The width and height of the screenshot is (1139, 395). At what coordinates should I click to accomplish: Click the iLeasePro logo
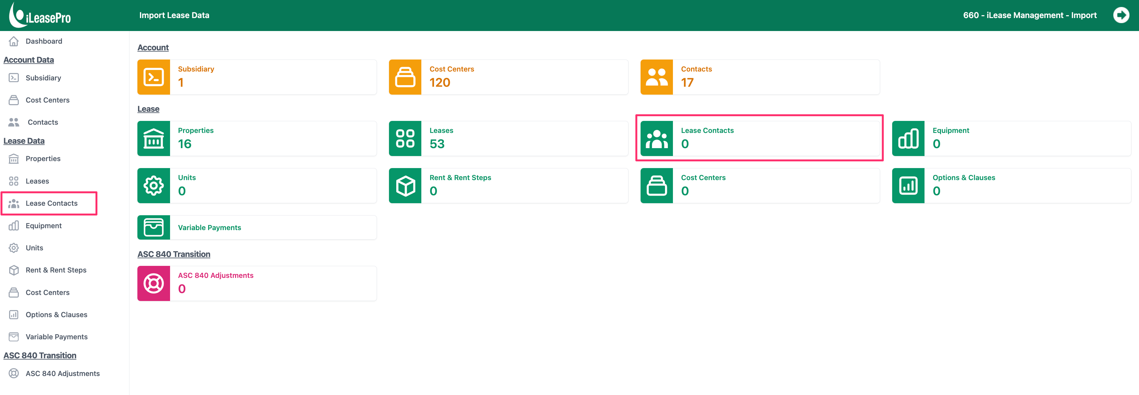(x=40, y=15)
